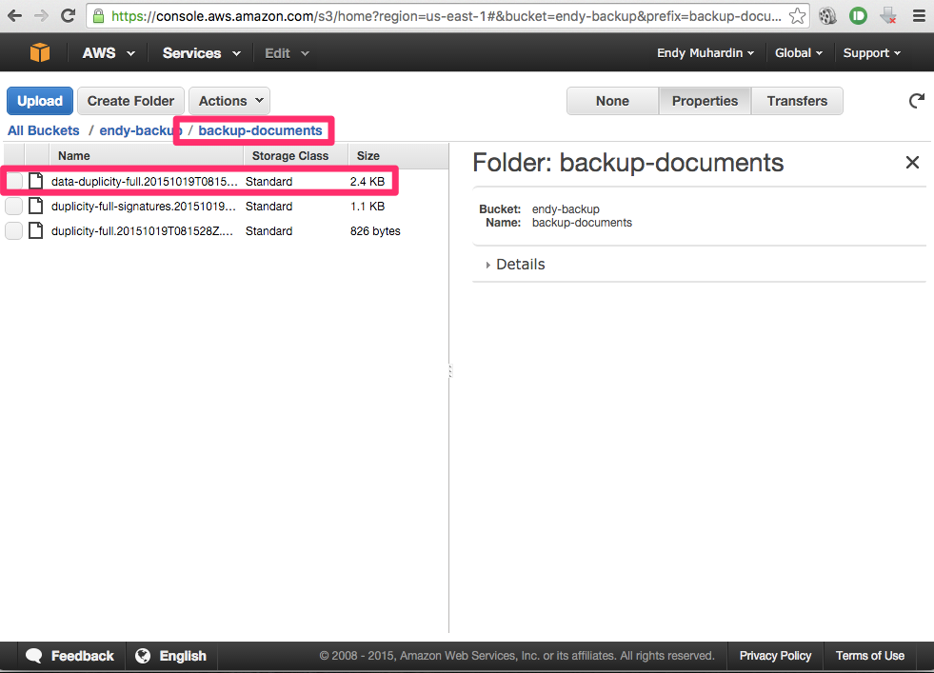The width and height of the screenshot is (934, 673).
Task: Open the endy-backup breadcrumb link
Action: point(141,130)
